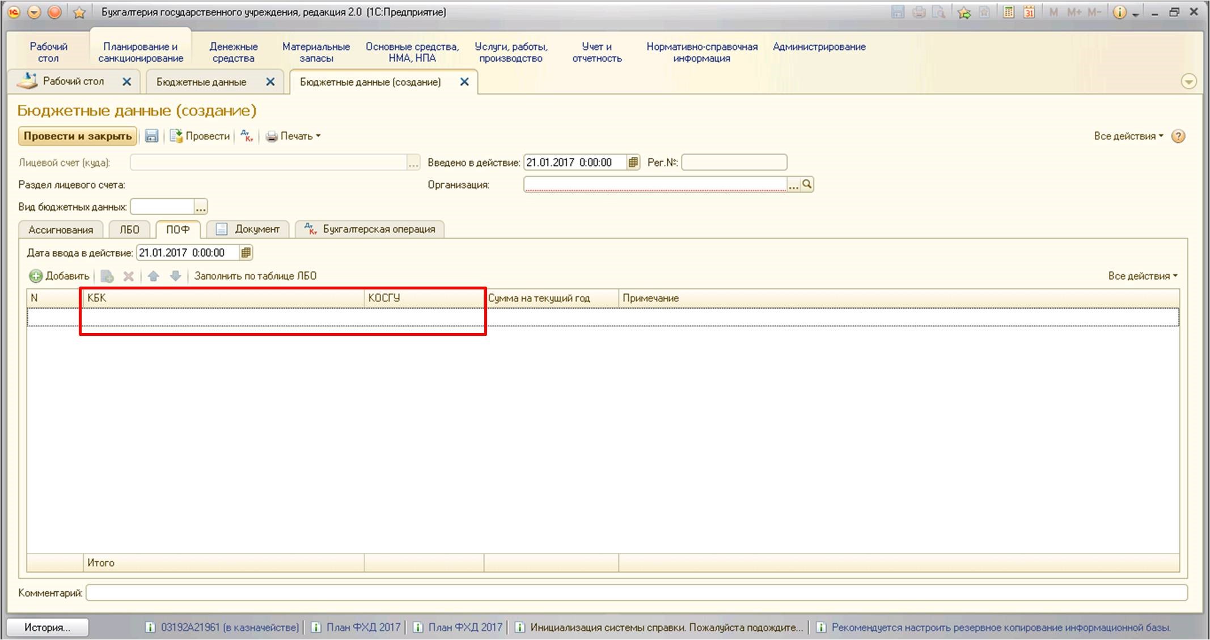The width and height of the screenshot is (1210, 640).
Task: Click Заполнить по таблице ЛБО
Action: [x=255, y=276]
